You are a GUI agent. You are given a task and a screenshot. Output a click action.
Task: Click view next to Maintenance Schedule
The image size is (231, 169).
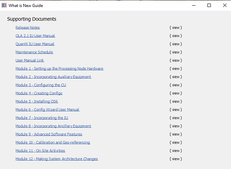coord(176,52)
